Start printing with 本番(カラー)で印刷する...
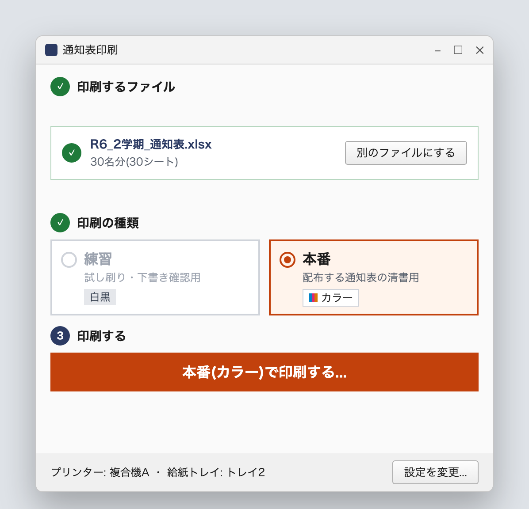 click(264, 372)
